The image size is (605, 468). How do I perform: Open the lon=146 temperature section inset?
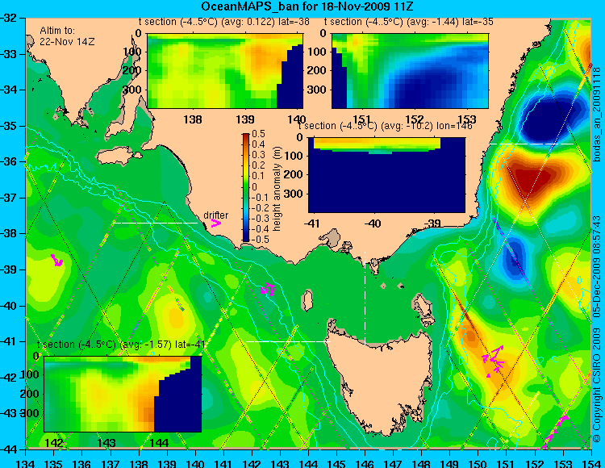click(x=386, y=175)
